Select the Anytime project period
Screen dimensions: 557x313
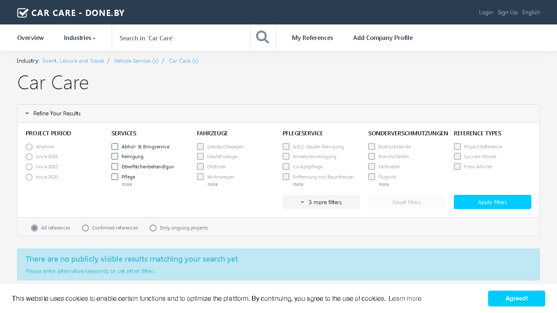tap(29, 147)
